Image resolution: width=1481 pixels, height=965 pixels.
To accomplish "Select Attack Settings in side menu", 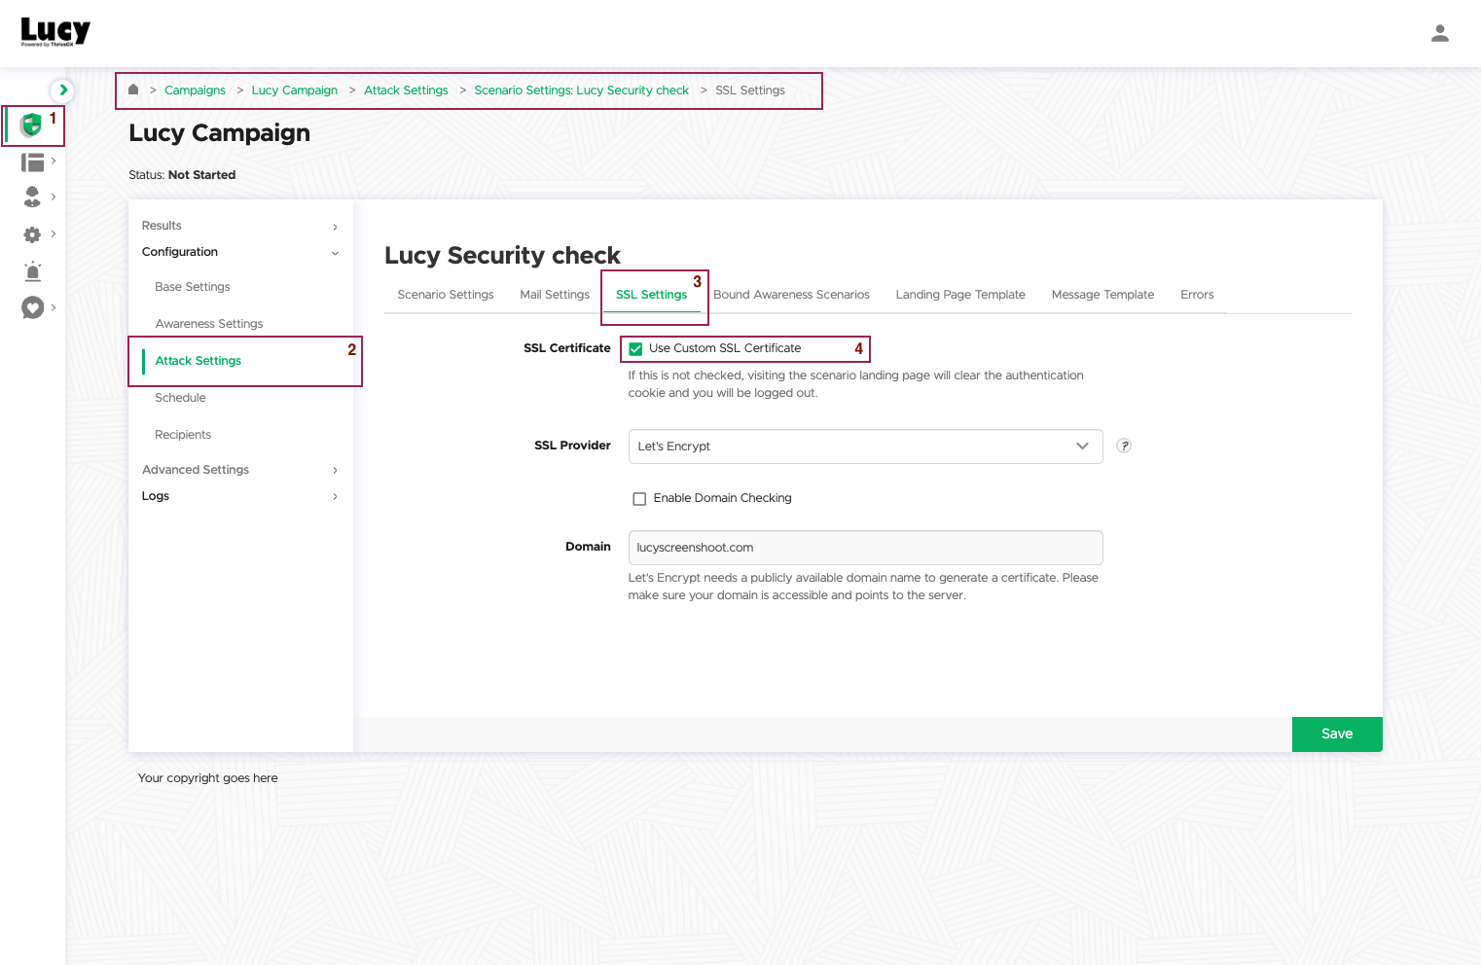I will coord(199,361).
